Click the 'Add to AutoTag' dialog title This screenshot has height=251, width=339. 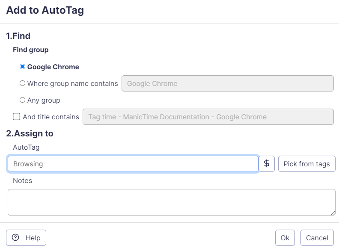point(45,11)
